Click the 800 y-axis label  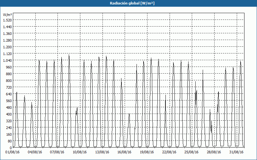[x=9, y=81]
